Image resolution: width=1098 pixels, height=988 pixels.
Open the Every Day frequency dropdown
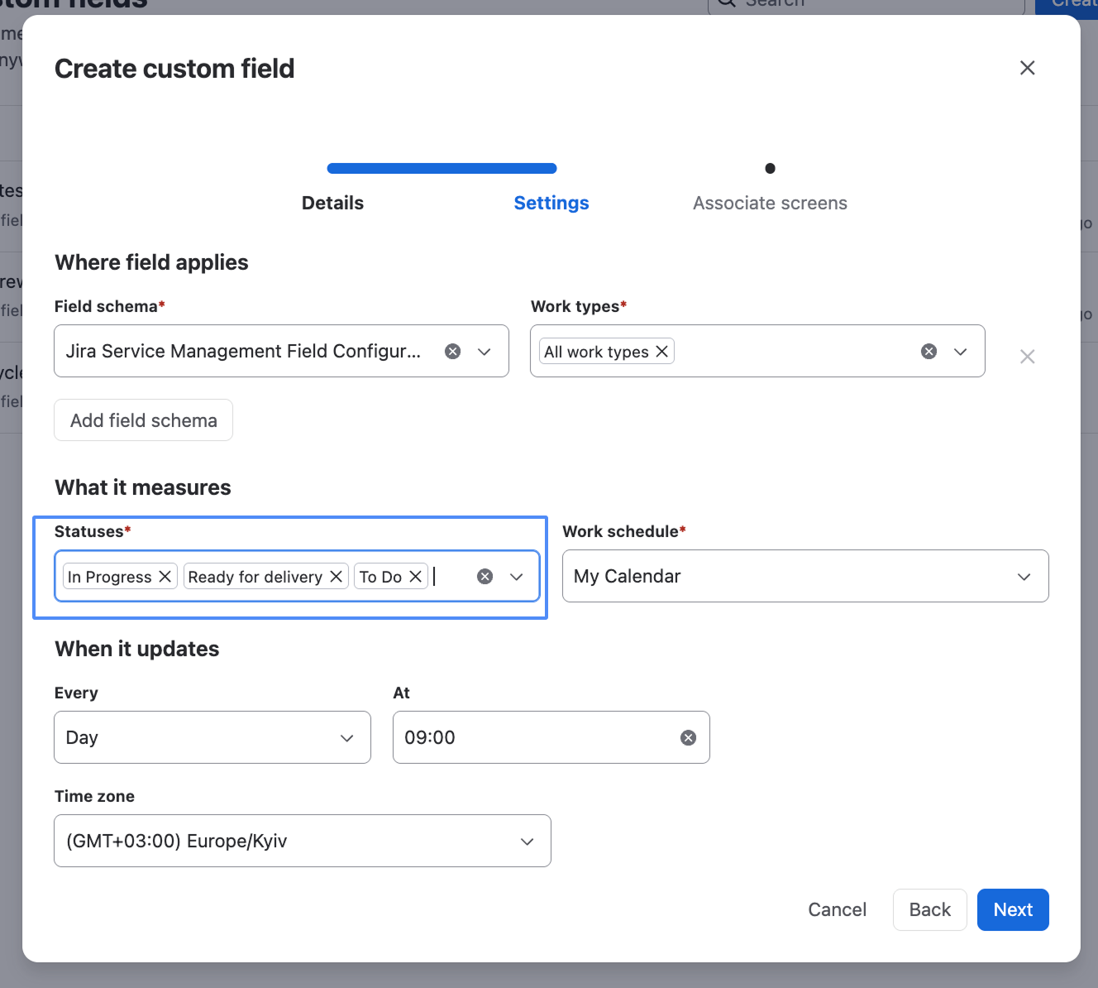(x=212, y=737)
